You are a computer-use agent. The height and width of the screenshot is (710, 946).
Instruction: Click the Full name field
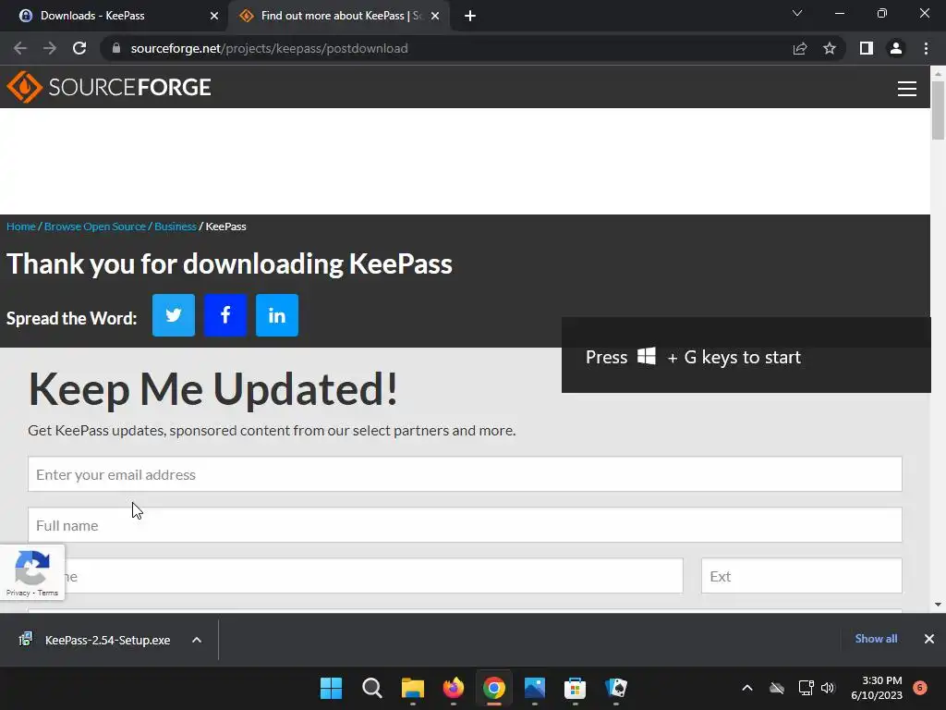tap(466, 525)
